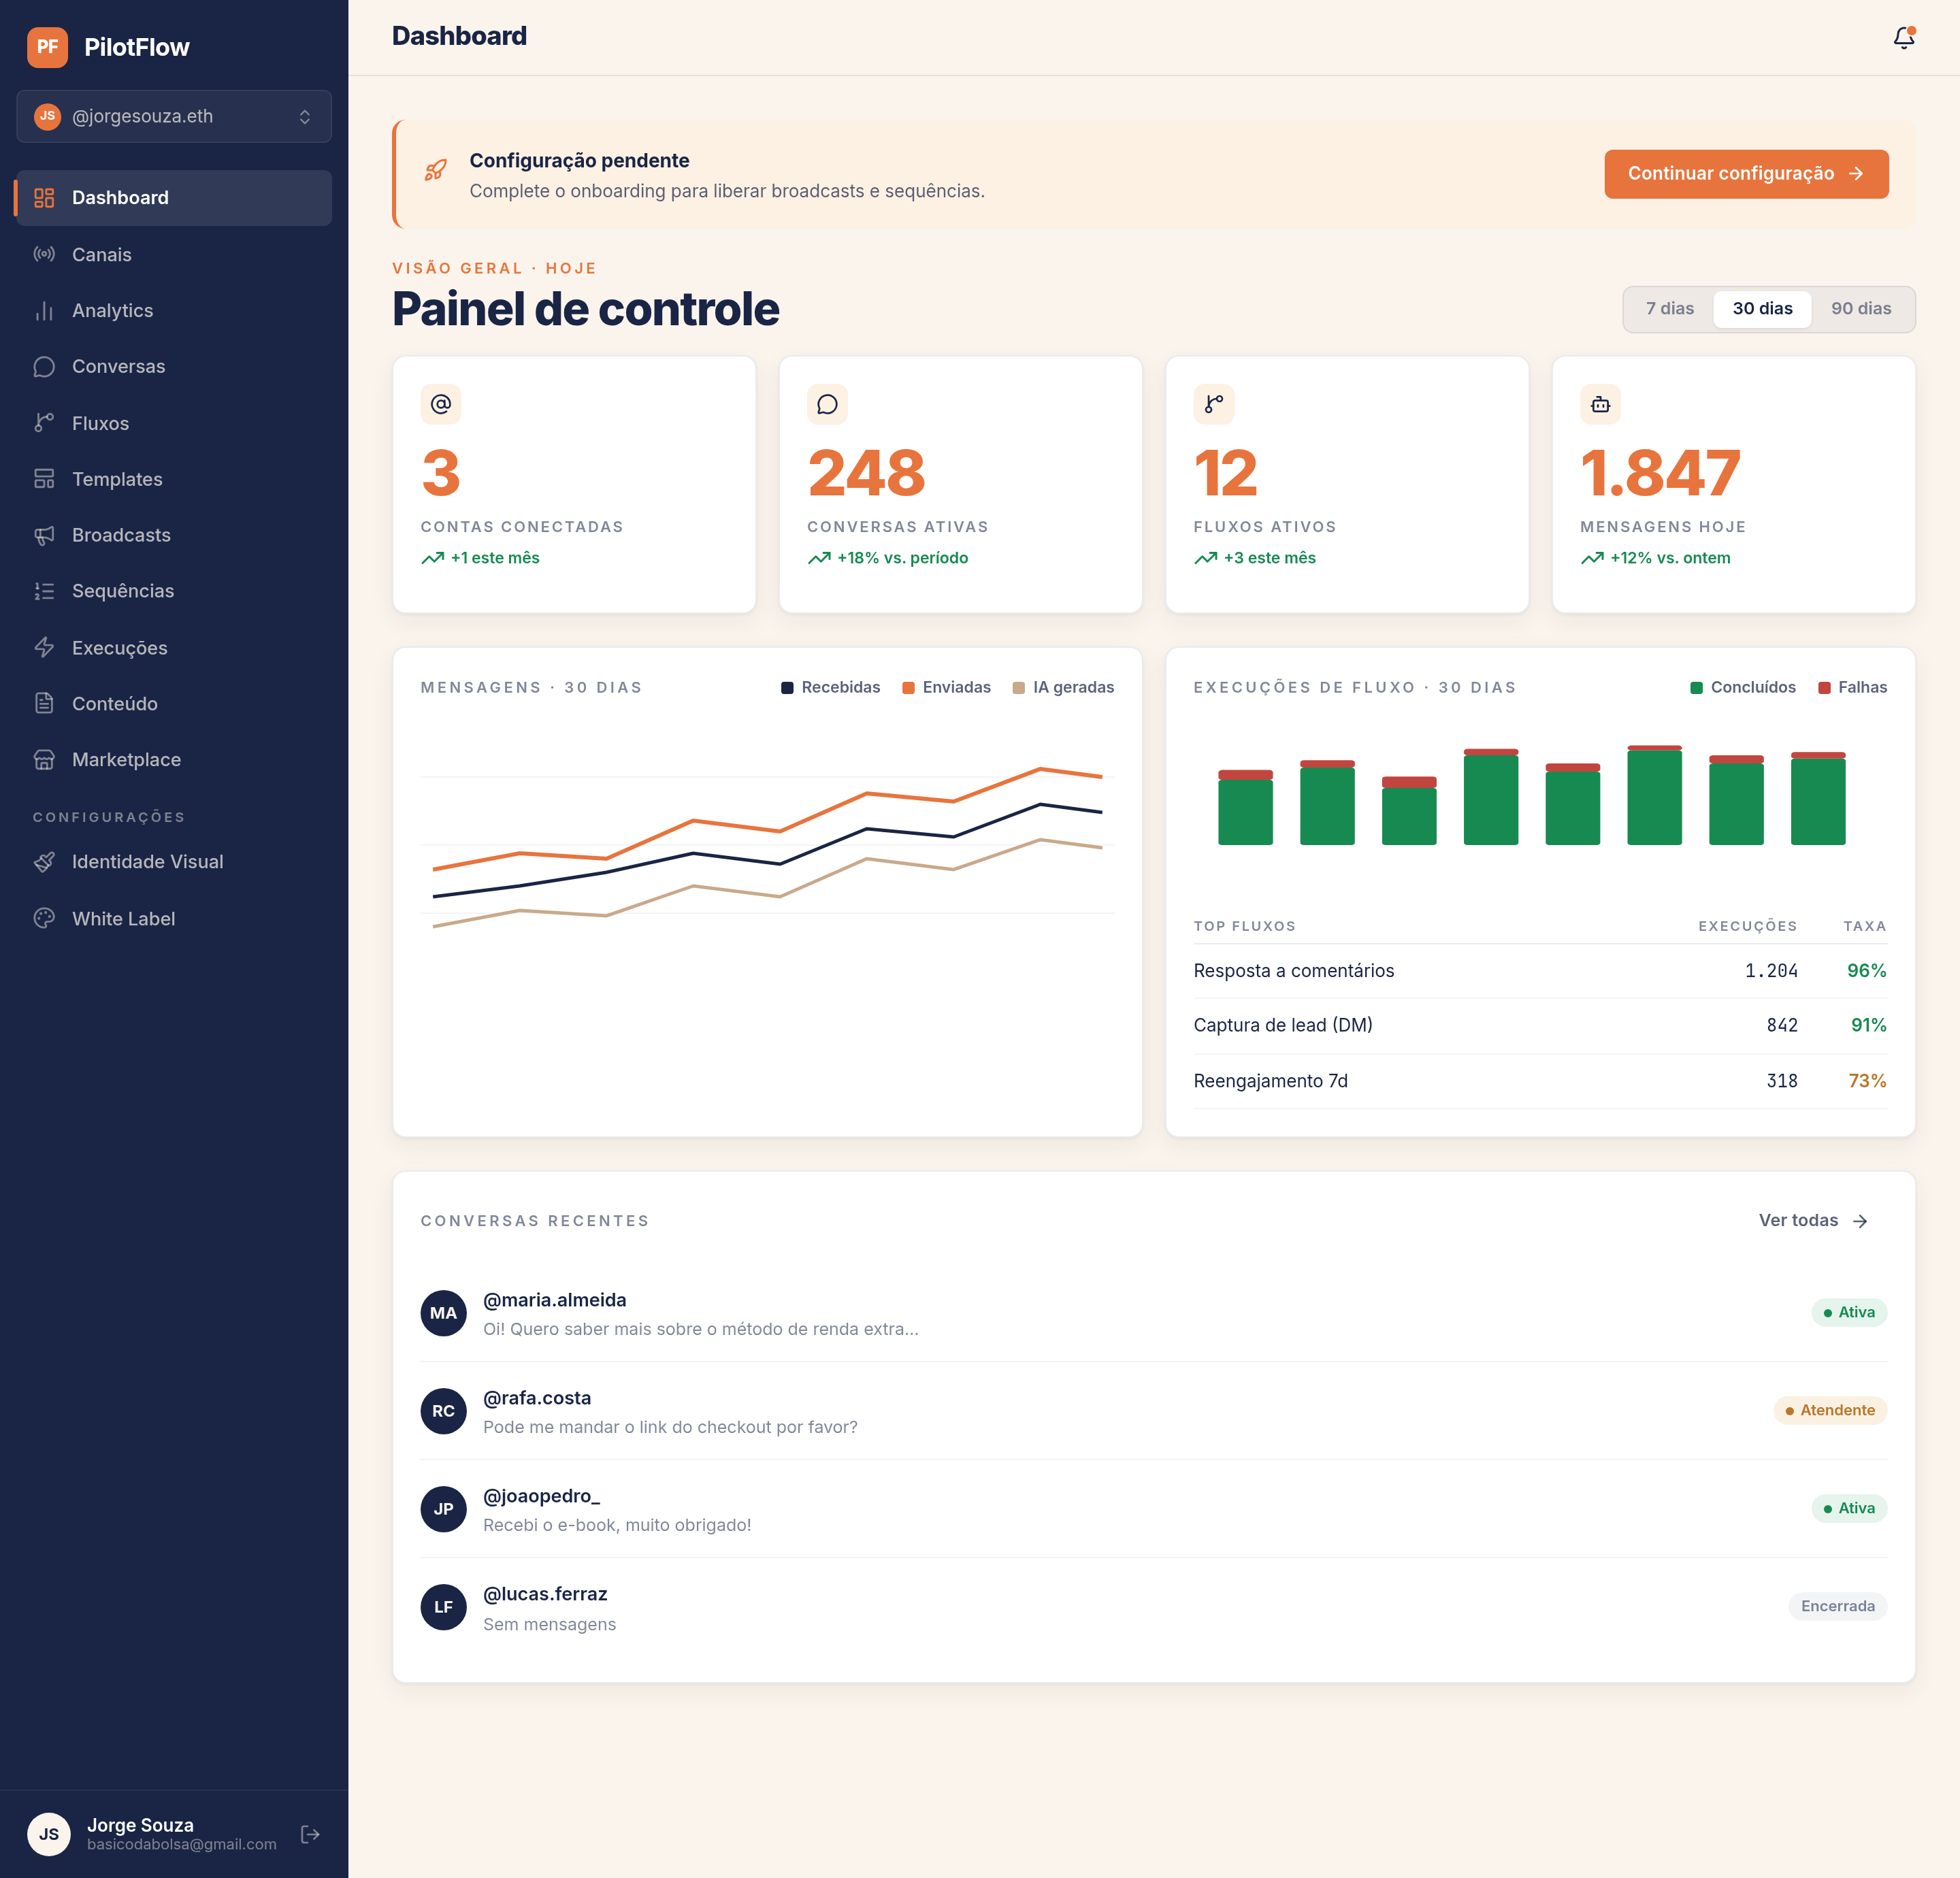Click the Templates layout icon
The width and height of the screenshot is (1960, 1878).
click(44, 479)
